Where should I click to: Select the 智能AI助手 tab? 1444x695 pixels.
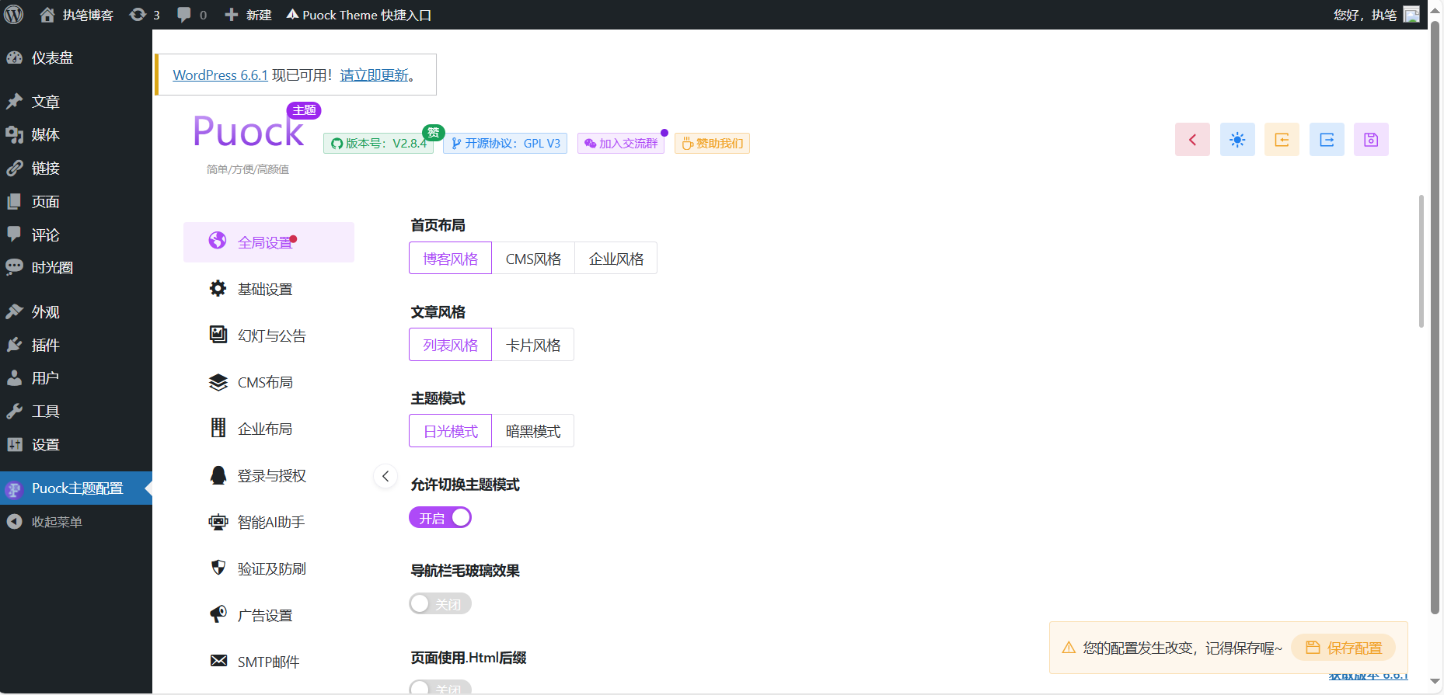pos(269,522)
